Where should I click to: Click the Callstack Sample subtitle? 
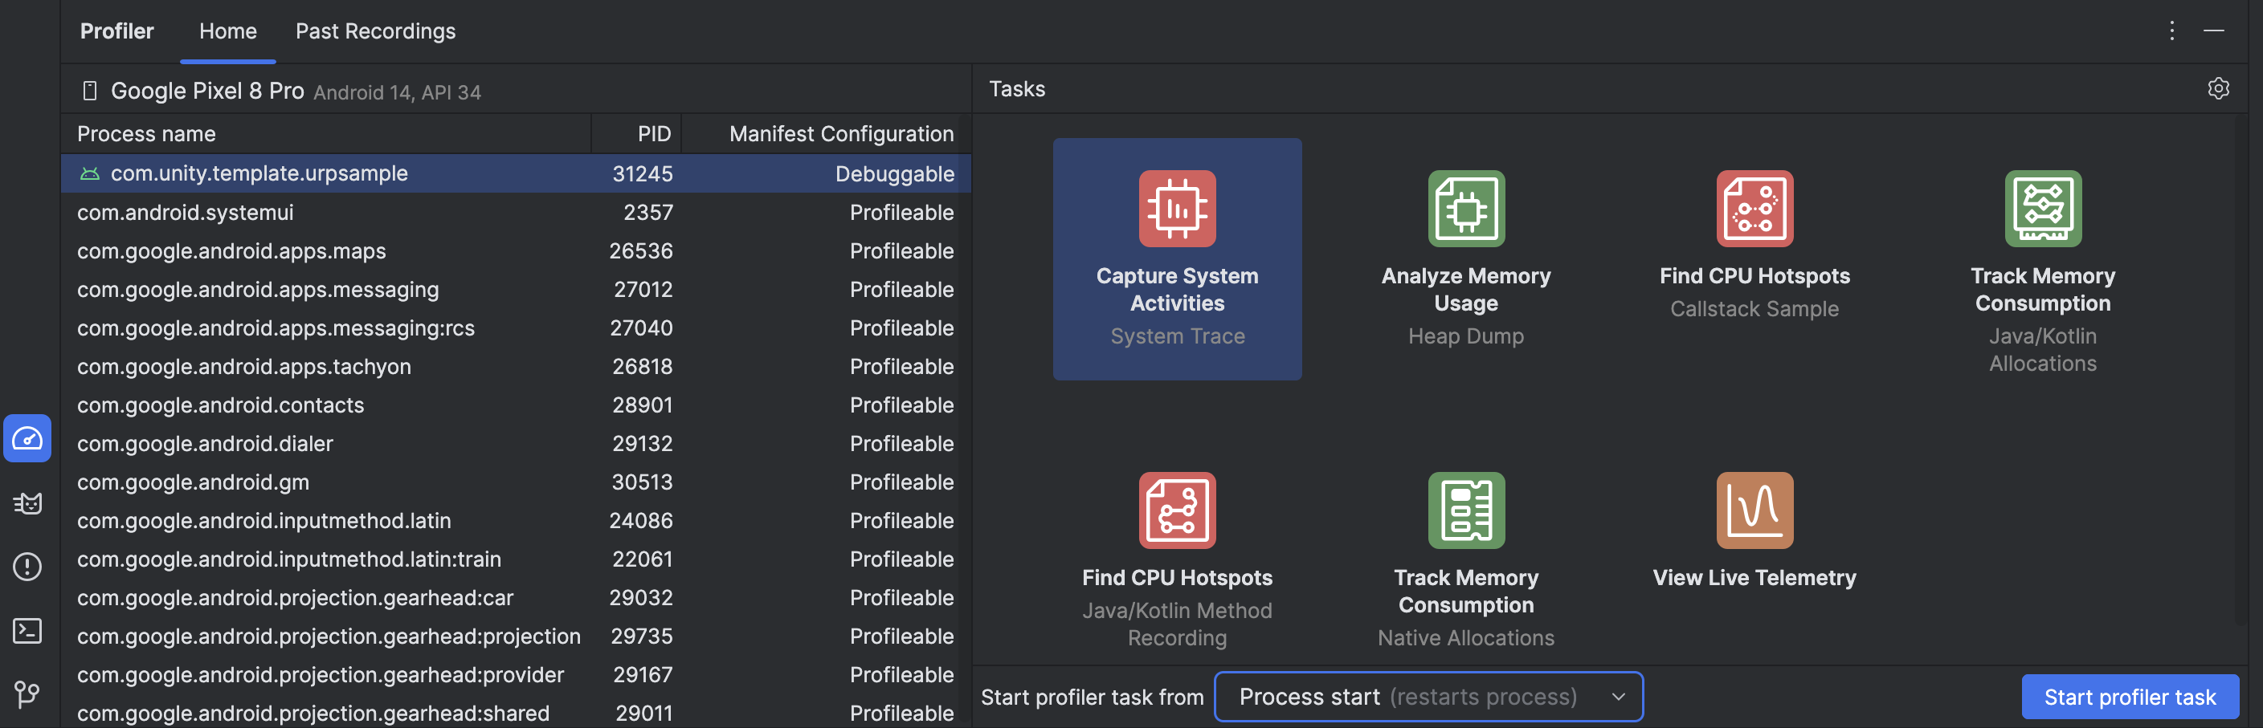pos(1754,308)
